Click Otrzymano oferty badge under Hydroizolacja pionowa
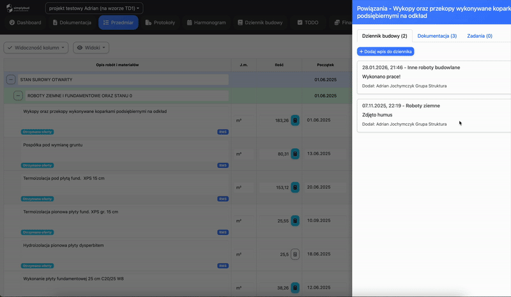Image resolution: width=511 pixels, height=297 pixels. click(38, 266)
